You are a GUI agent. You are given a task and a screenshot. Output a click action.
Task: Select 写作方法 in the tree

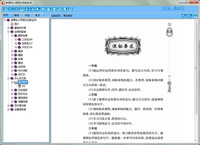click(x=23, y=94)
